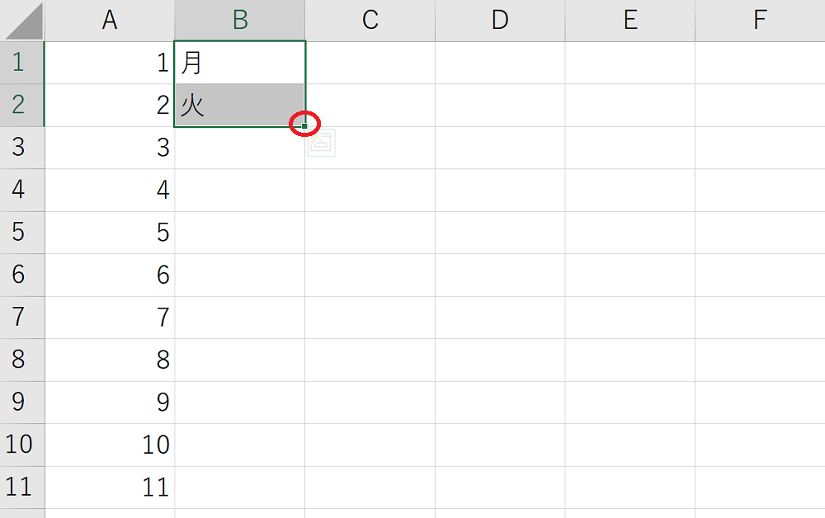
Task: Select row 11 header
Action: coord(21,487)
